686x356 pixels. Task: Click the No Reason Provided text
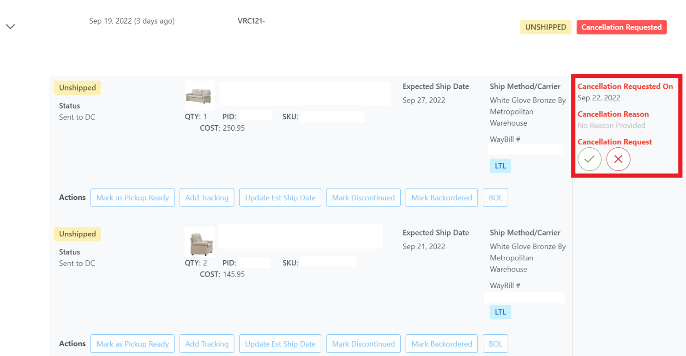[x=611, y=125]
